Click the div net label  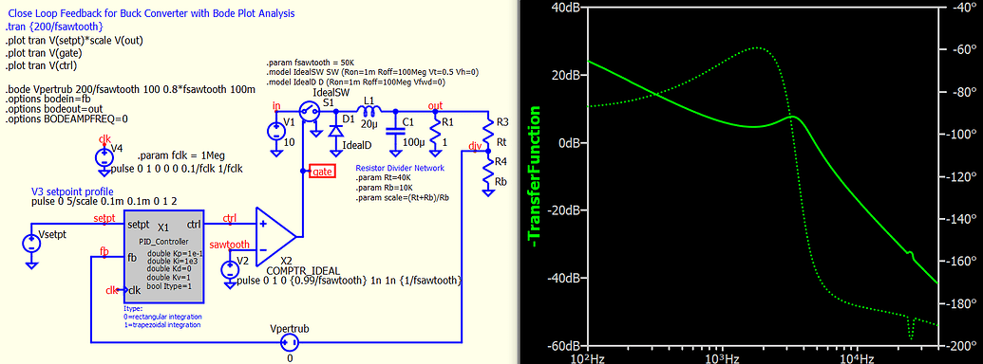point(475,146)
